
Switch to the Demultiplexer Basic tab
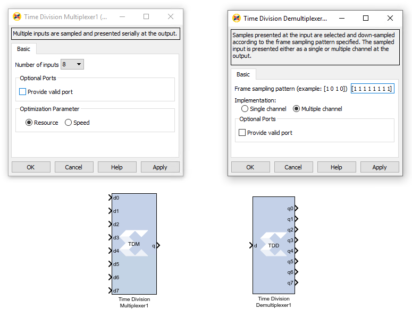(243, 74)
